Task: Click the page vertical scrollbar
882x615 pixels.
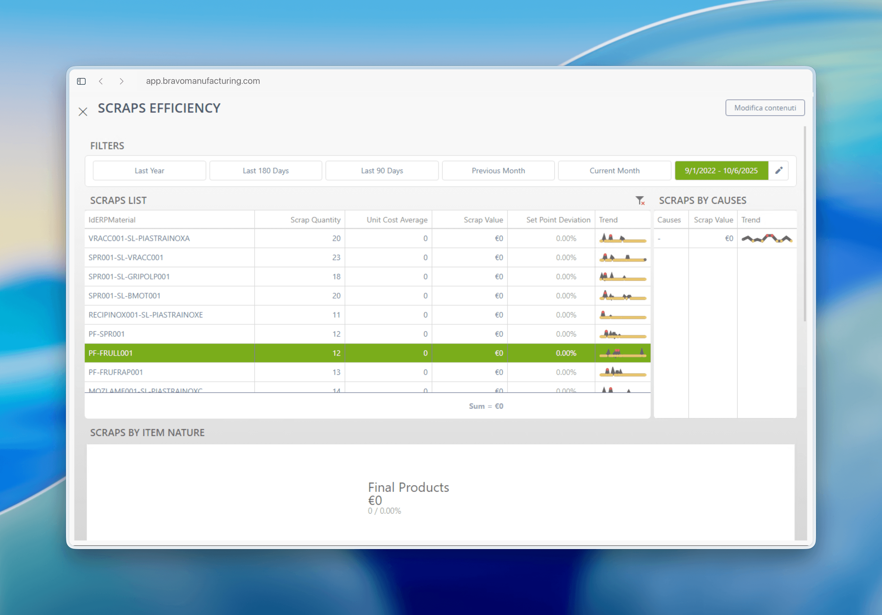Action: tap(805, 224)
